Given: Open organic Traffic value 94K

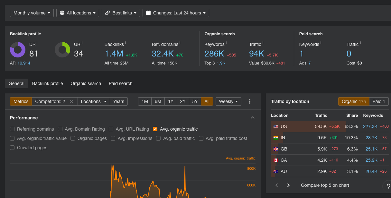Looking at the screenshot, I should [x=256, y=54].
